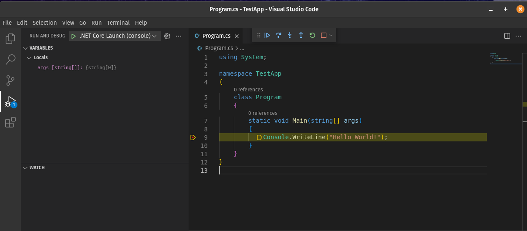Collapse the Locals scope
The height and width of the screenshot is (231, 527).
[x=29, y=57]
